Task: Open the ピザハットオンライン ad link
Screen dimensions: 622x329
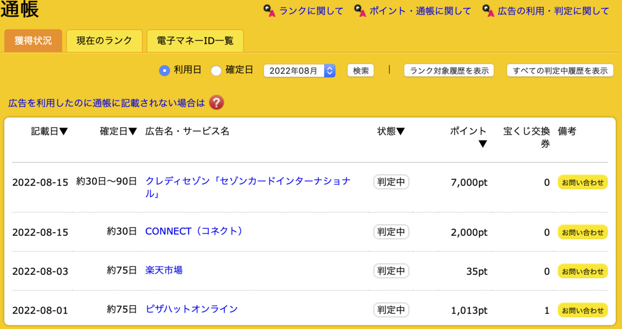Action: coord(191,309)
